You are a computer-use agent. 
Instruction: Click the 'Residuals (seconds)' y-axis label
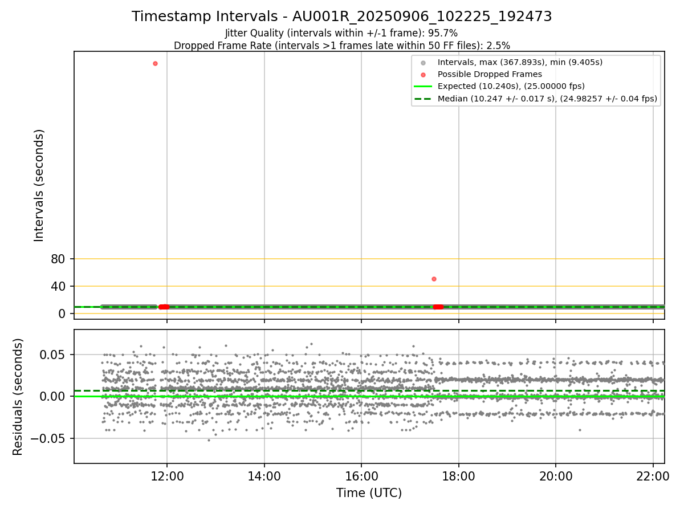tap(18, 396)
